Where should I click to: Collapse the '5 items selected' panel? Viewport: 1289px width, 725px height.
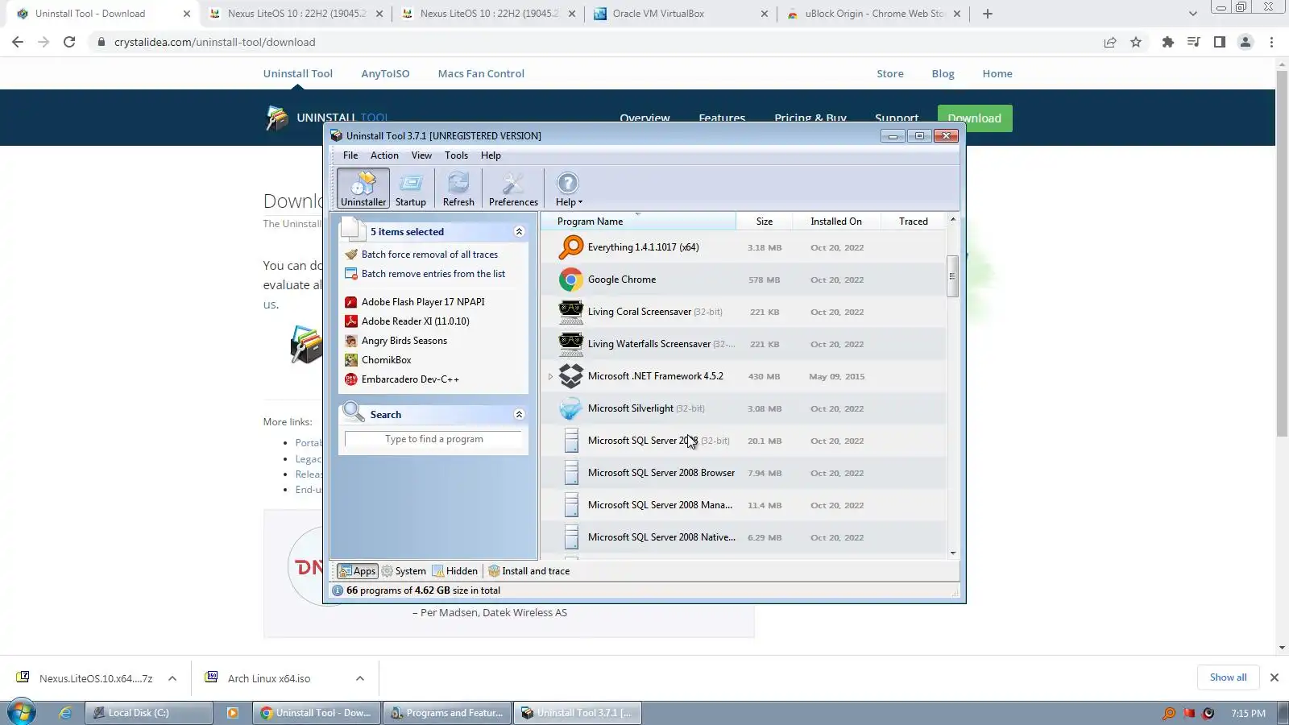pyautogui.click(x=519, y=232)
